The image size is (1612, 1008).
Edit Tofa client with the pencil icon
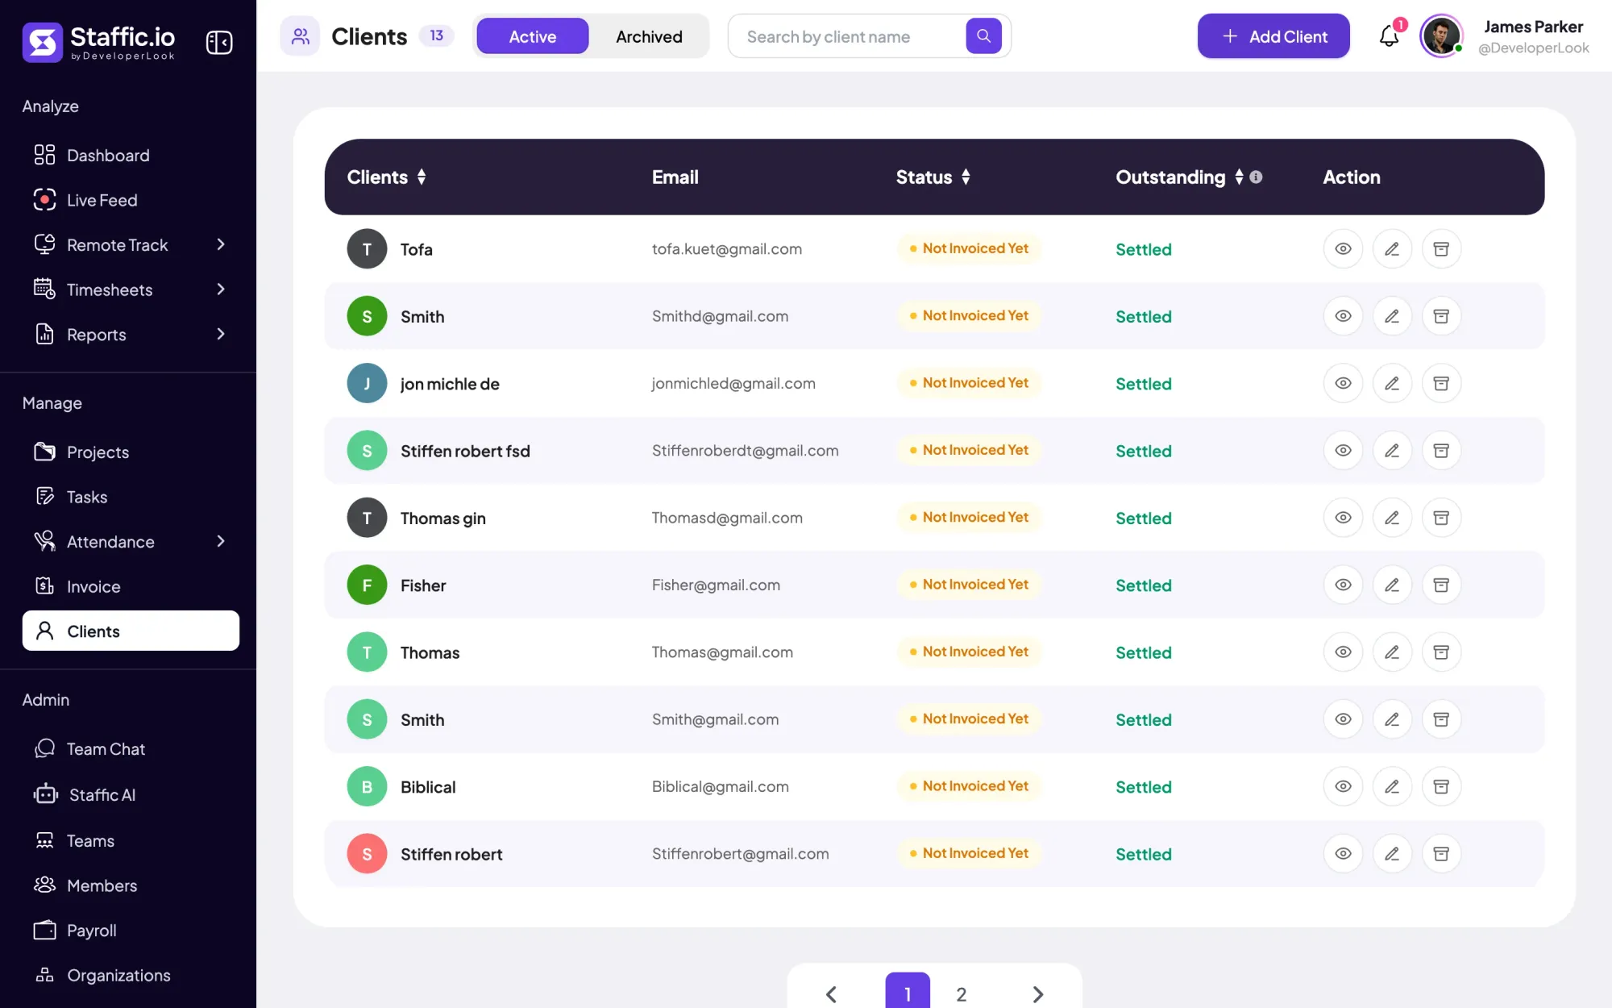click(x=1392, y=249)
